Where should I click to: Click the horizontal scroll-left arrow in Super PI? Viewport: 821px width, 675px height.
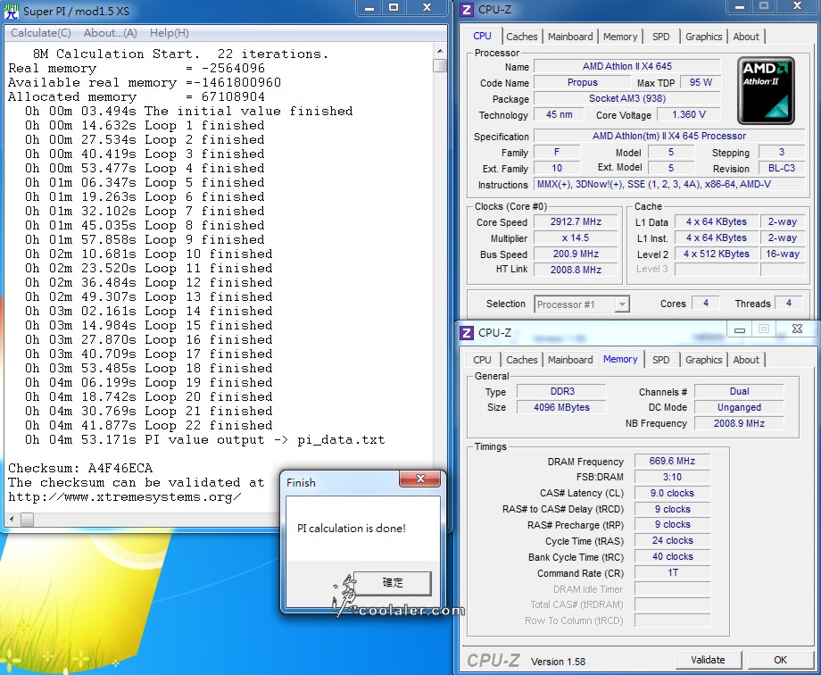12,520
